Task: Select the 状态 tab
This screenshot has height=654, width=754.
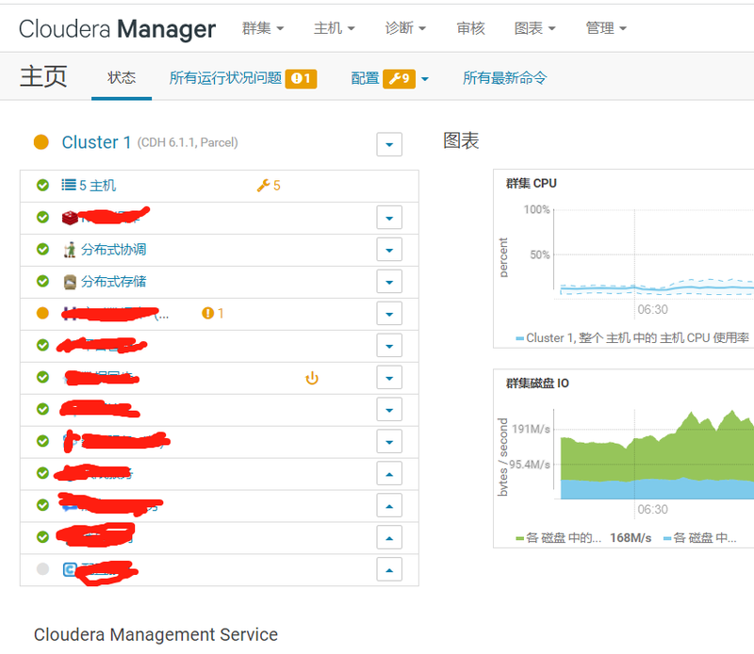Action: 122,78
